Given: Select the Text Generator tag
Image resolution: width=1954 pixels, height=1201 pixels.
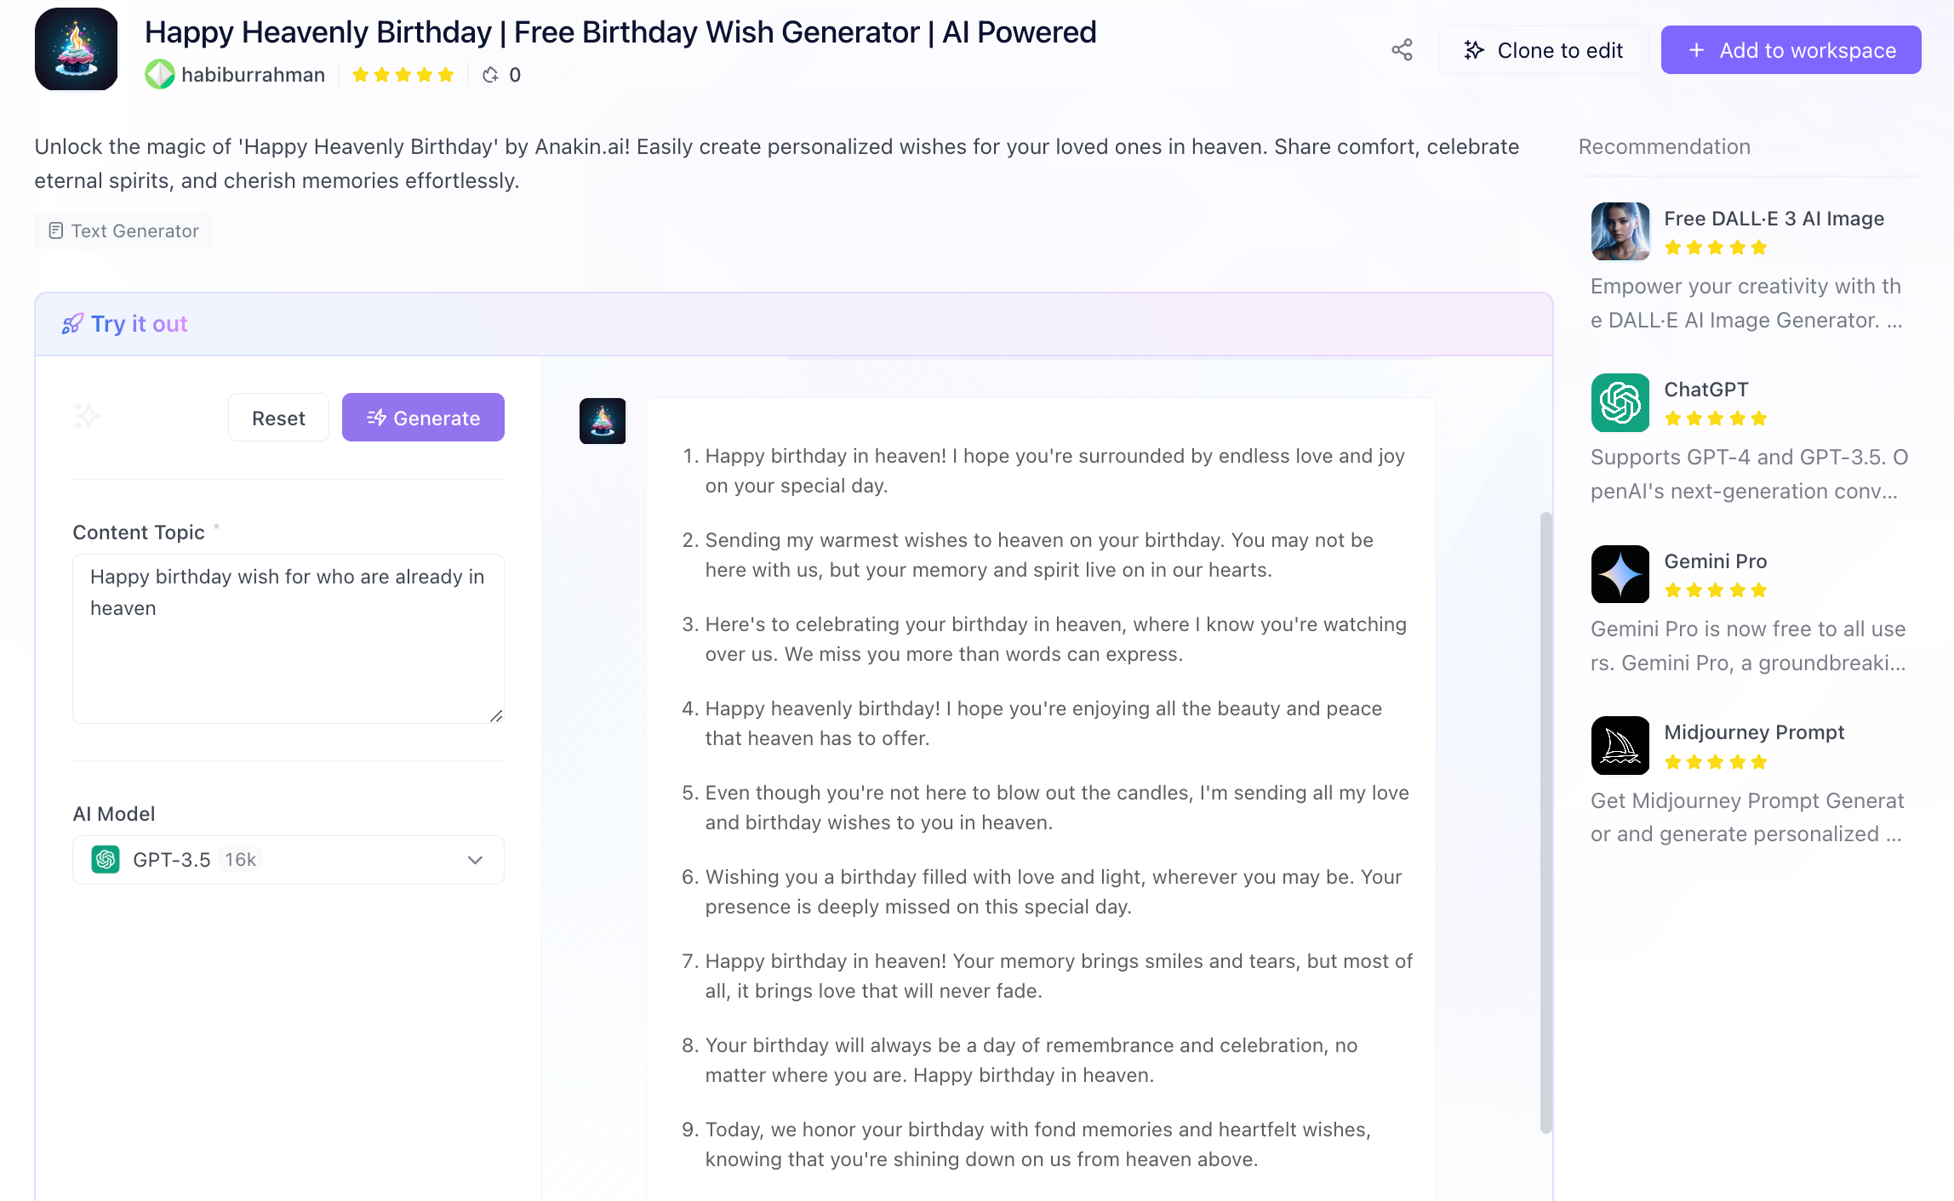Looking at the screenshot, I should point(123,231).
